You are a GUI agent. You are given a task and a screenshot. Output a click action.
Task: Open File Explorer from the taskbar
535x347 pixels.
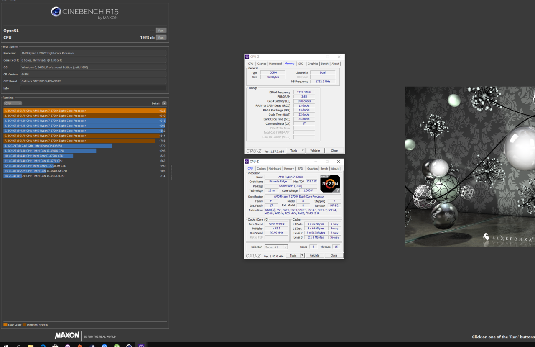(x=31, y=346)
